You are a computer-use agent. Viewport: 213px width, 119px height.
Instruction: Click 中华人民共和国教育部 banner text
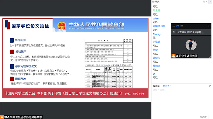click(x=96, y=25)
